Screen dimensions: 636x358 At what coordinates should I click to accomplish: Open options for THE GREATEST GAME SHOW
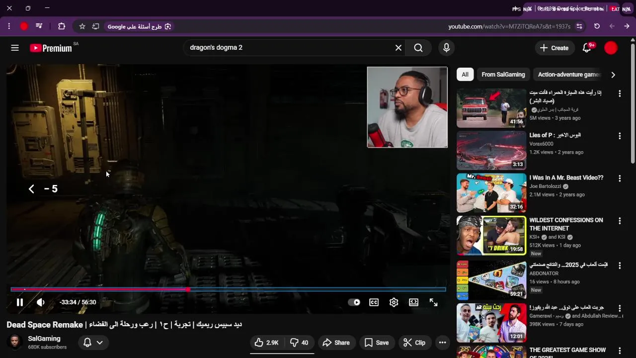[620, 351]
